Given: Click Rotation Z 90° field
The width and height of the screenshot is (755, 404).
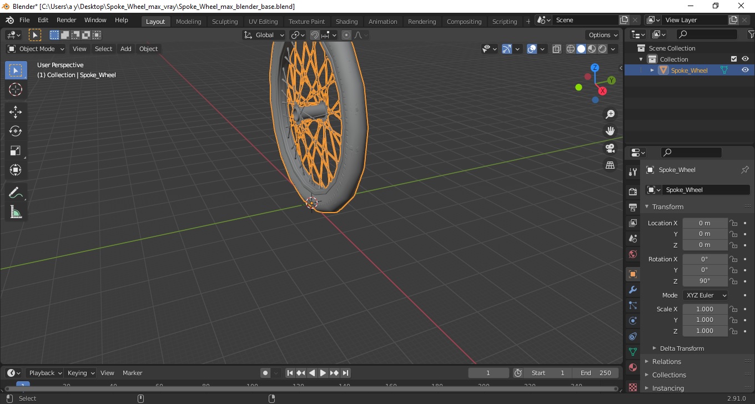Looking at the screenshot, I should (704, 281).
